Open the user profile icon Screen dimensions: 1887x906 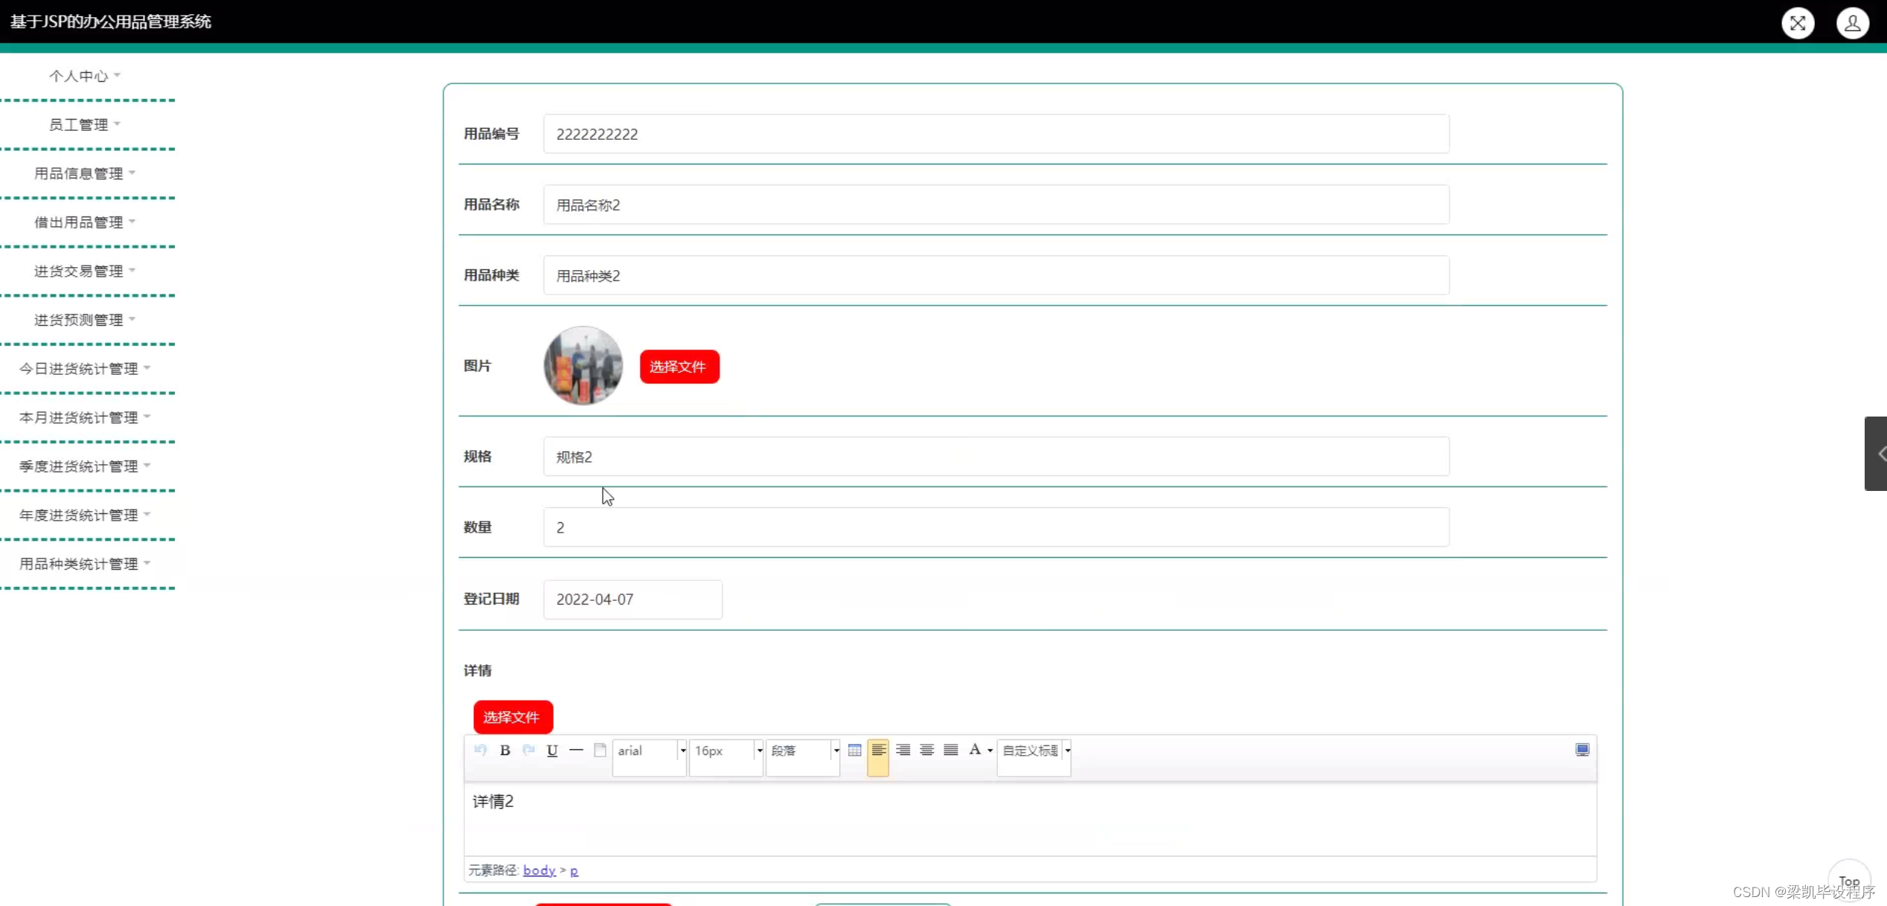1852,23
